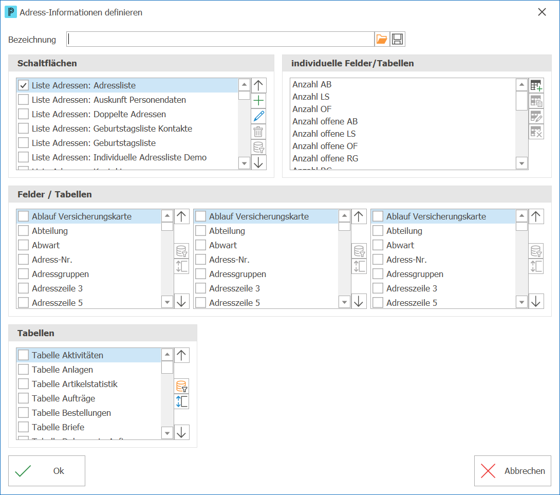Orange database filter icon in Tabellen
The width and height of the screenshot is (560, 495).
(x=181, y=387)
